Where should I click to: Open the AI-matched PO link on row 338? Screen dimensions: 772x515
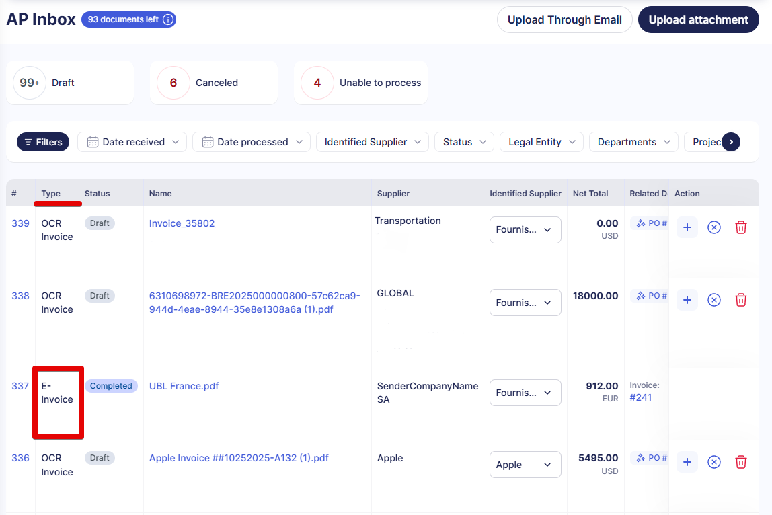click(x=650, y=295)
